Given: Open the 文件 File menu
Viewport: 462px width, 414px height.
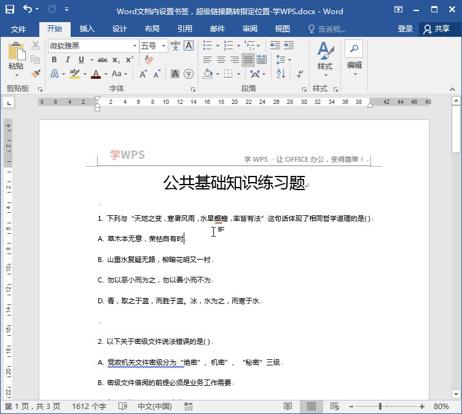Looking at the screenshot, I should [18, 29].
